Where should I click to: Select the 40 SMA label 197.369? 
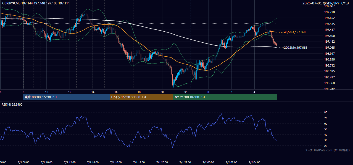tap(292, 32)
